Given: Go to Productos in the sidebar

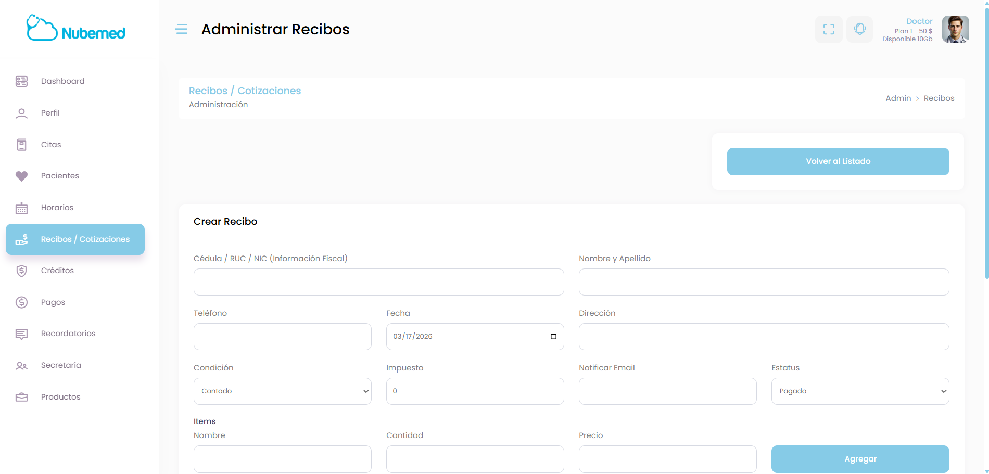Looking at the screenshot, I should pos(60,397).
